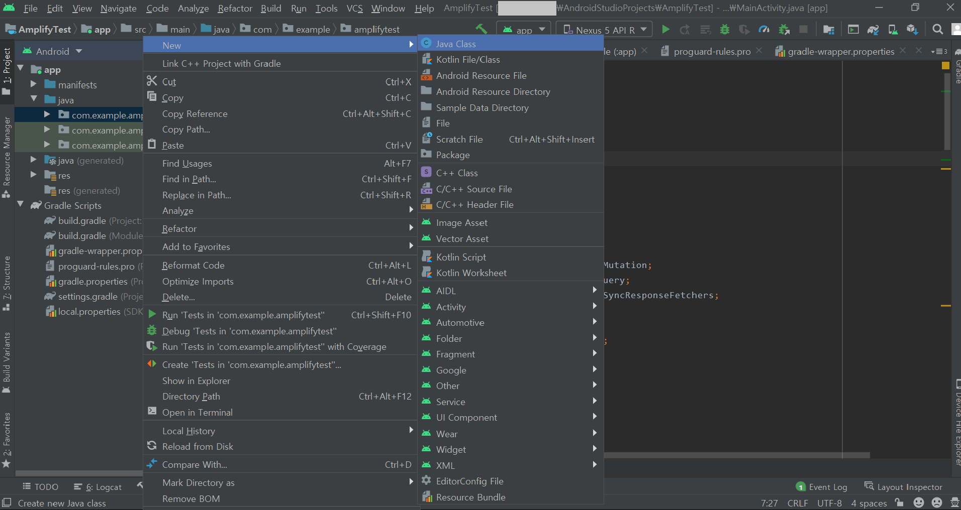Profile the app using the gauge icon
The height and width of the screenshot is (510, 961).
[764, 29]
